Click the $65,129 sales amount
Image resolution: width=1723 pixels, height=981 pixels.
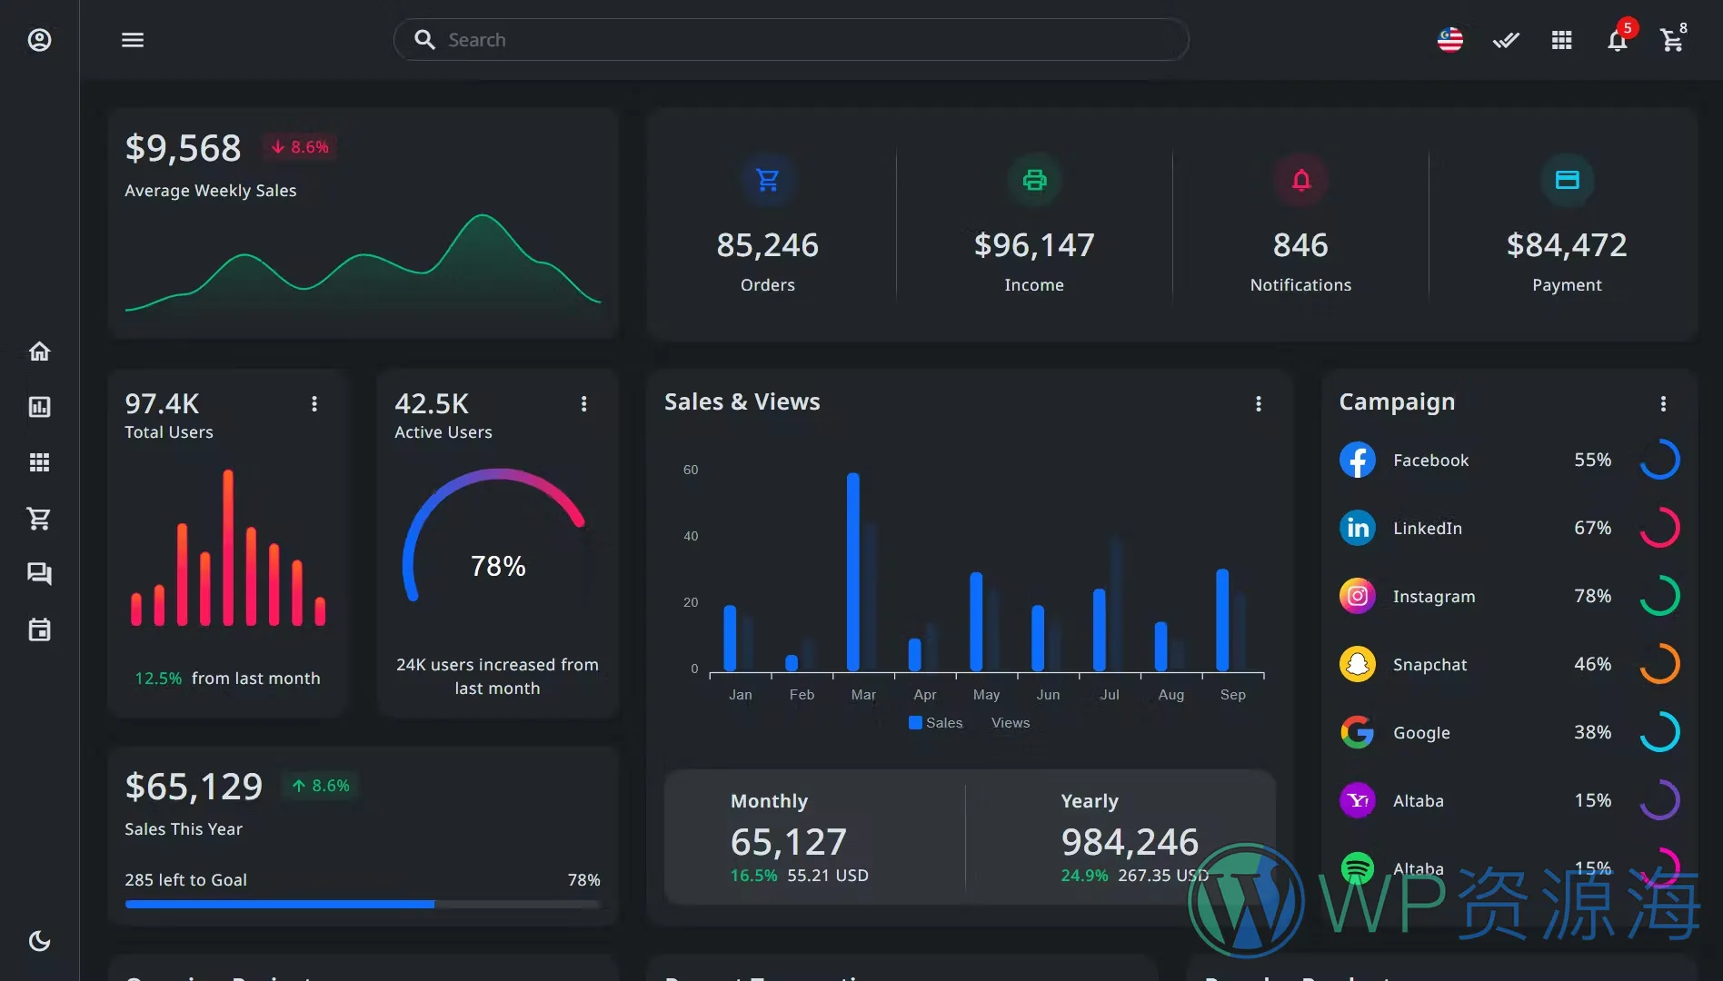pyautogui.click(x=194, y=787)
